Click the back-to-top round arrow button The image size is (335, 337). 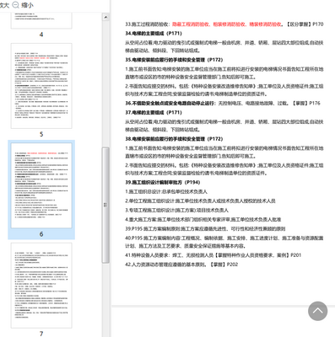tap(317, 311)
